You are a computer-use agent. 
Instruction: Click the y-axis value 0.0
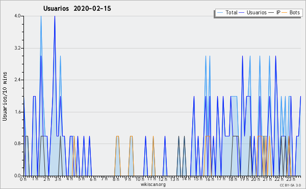(17, 176)
